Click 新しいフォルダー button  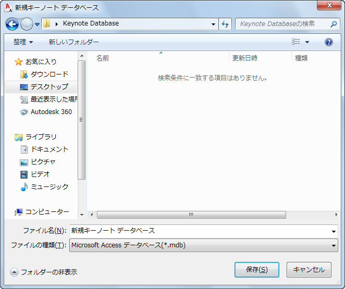coord(73,42)
